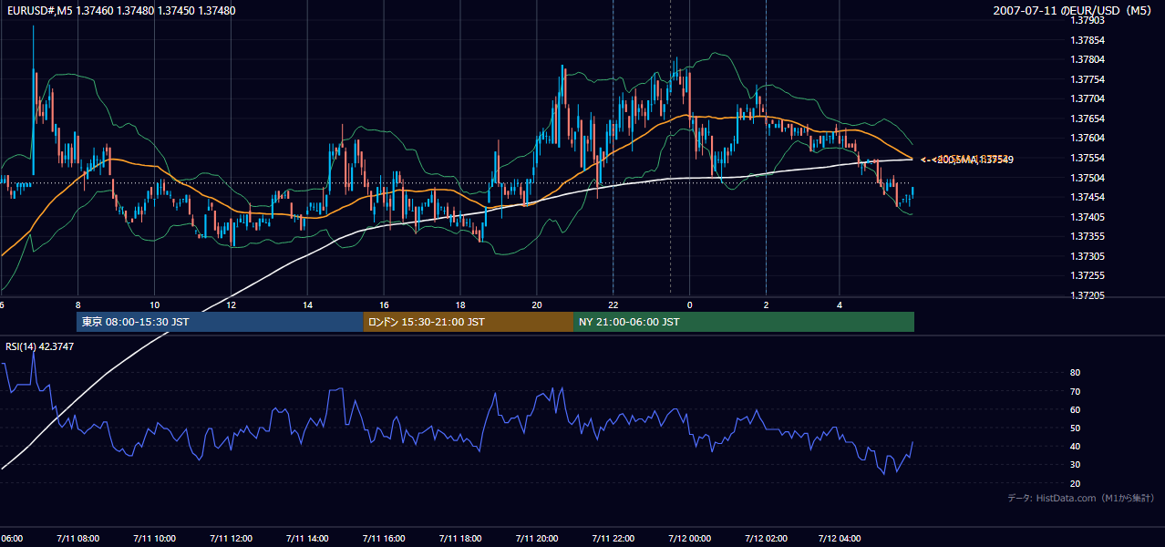Click RSI scale label 50
The image size is (1165, 547).
(x=1075, y=428)
